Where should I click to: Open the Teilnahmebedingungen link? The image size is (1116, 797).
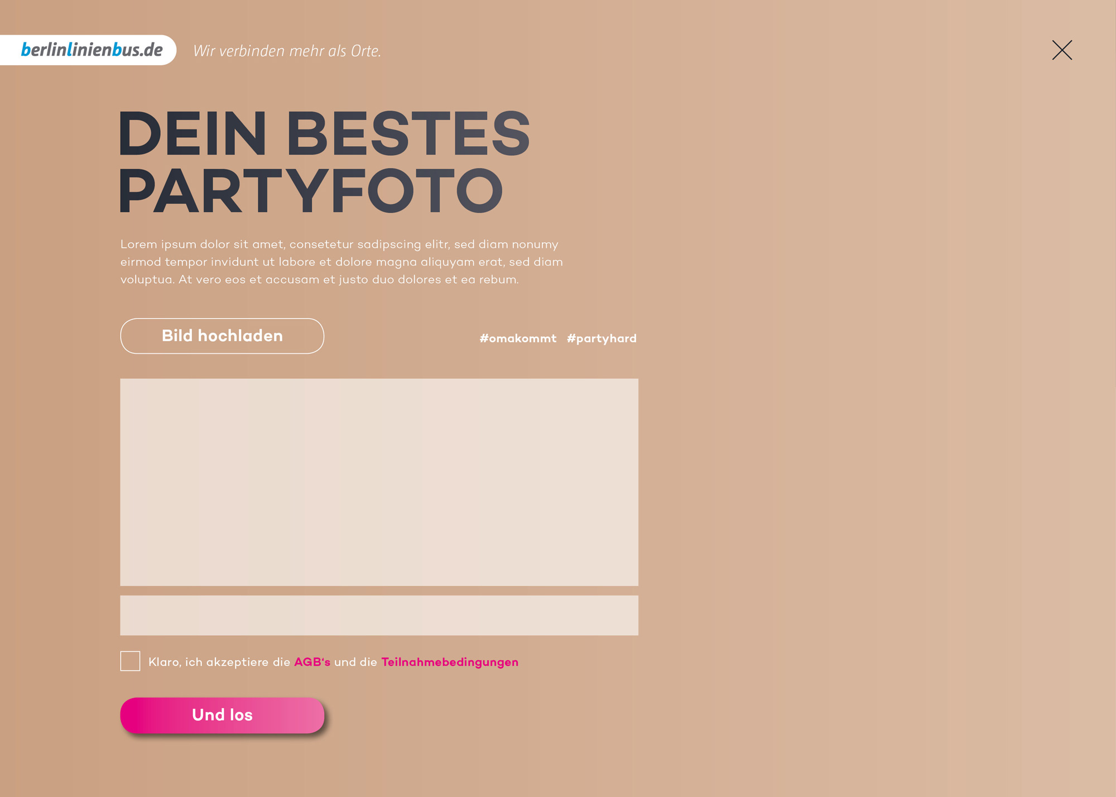point(450,662)
